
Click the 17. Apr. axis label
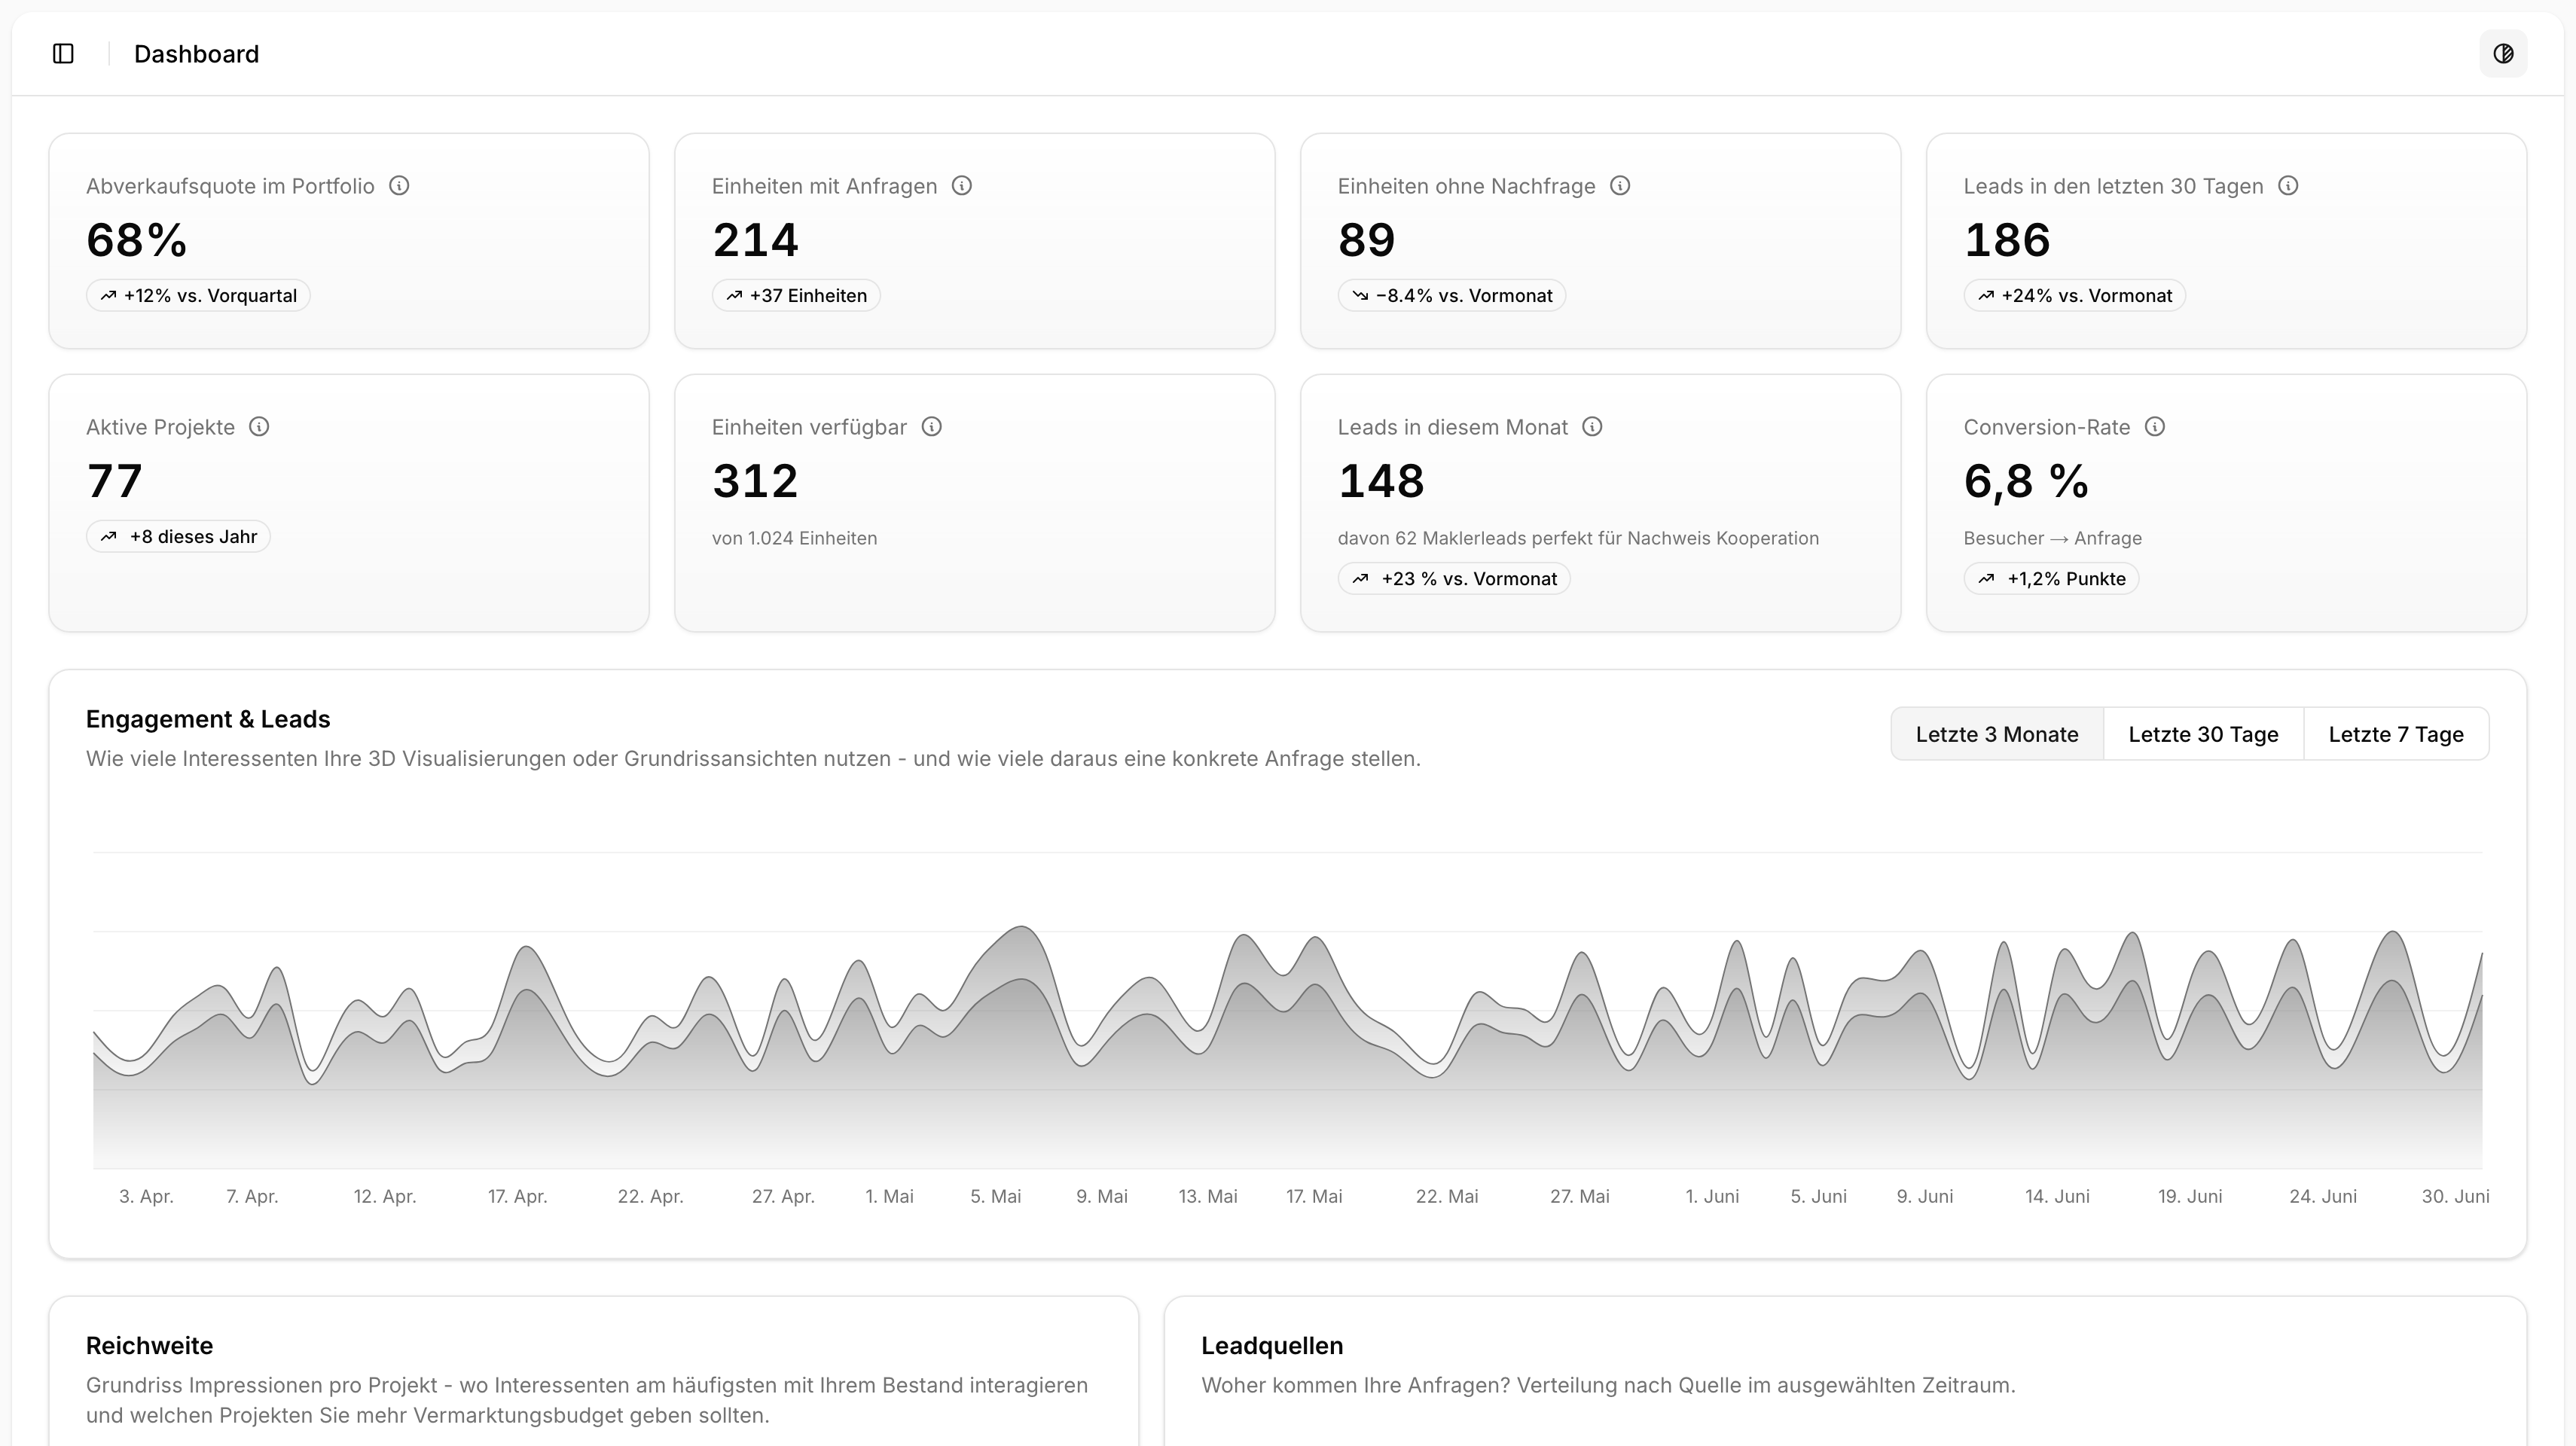click(x=517, y=1196)
